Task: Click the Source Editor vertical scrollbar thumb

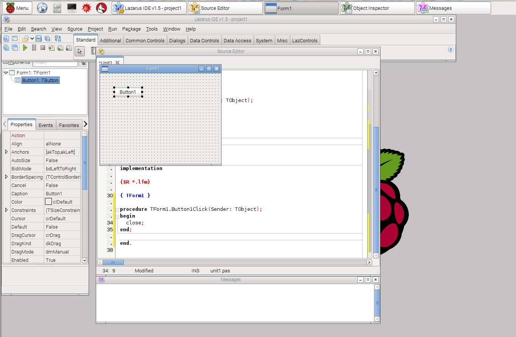Action: [376, 190]
